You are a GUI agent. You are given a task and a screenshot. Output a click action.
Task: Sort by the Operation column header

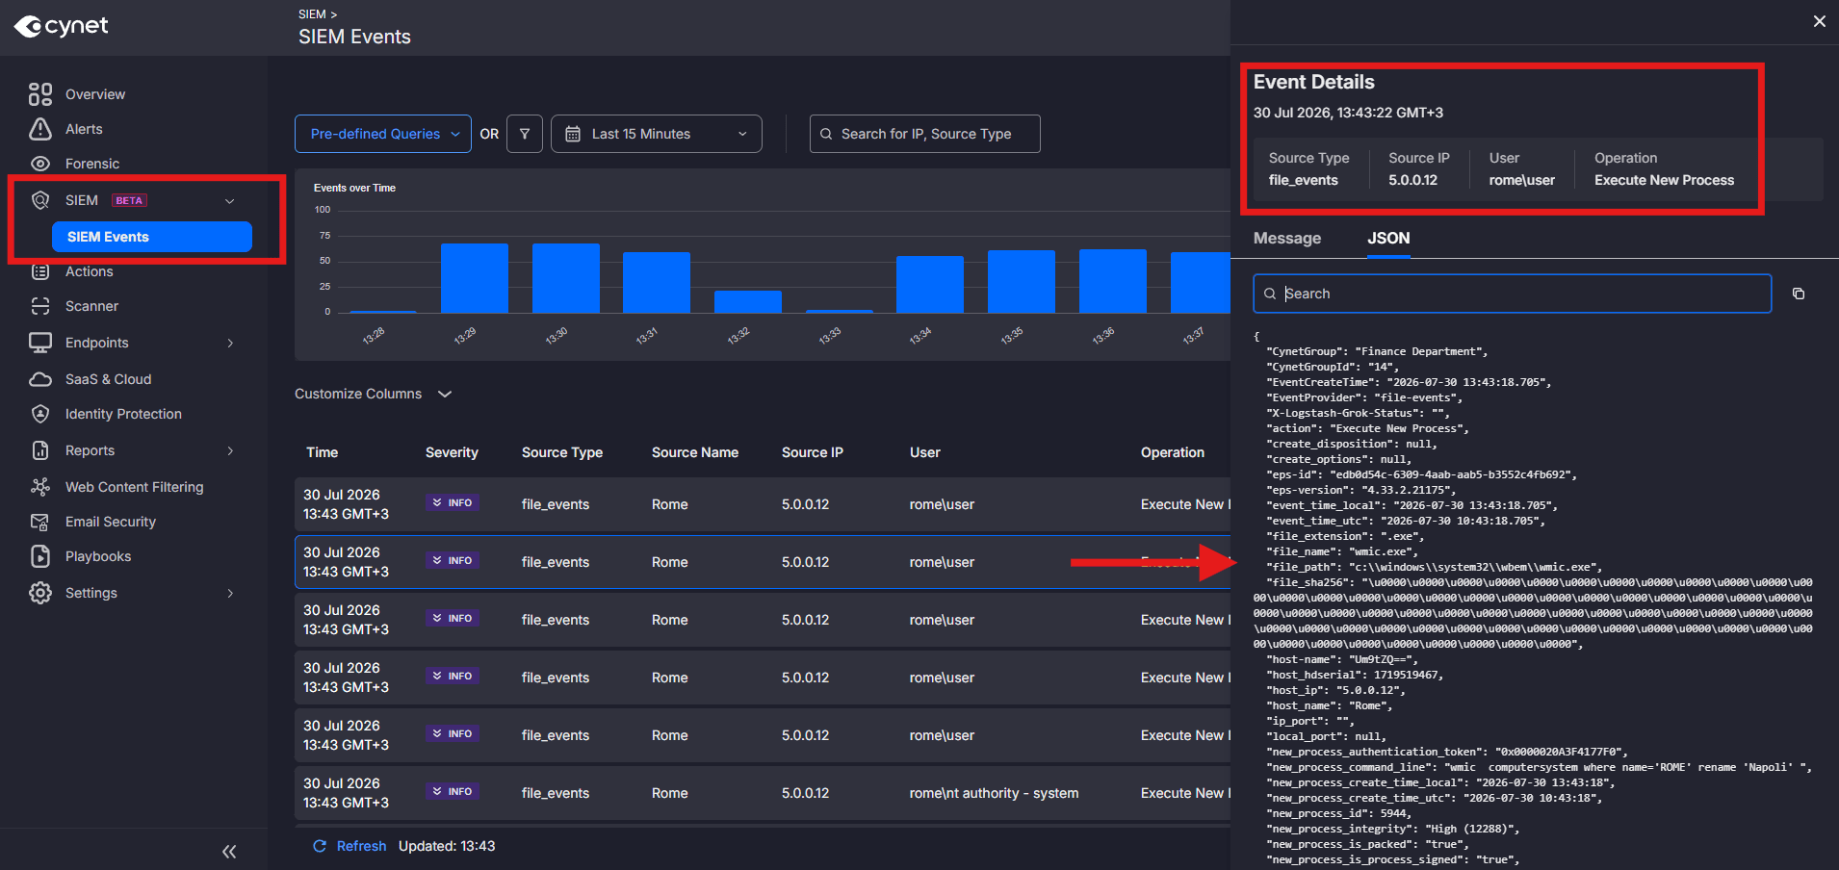(1173, 452)
